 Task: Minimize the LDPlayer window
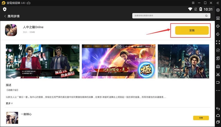click(x=199, y=3)
